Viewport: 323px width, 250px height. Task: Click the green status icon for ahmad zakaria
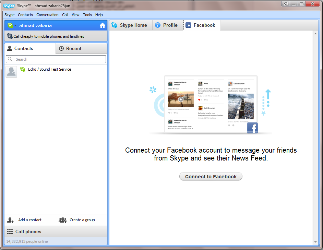pos(10,25)
